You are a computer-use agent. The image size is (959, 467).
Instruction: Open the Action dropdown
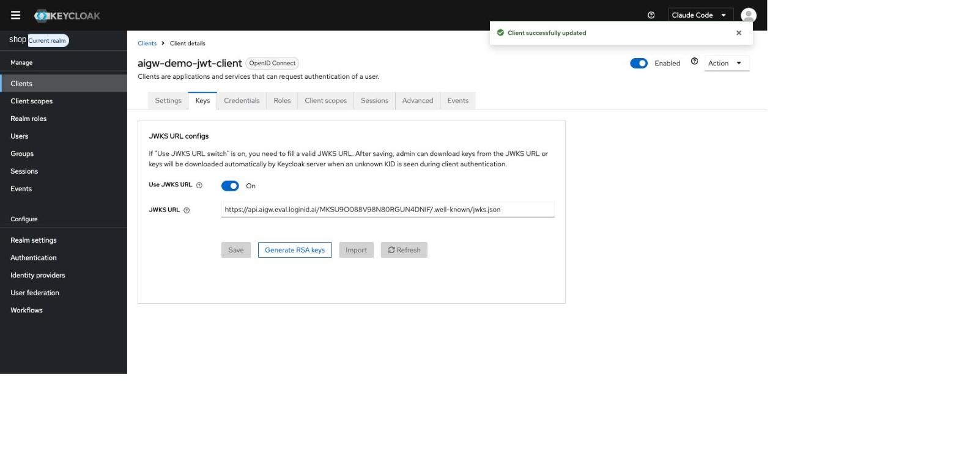[x=727, y=64]
